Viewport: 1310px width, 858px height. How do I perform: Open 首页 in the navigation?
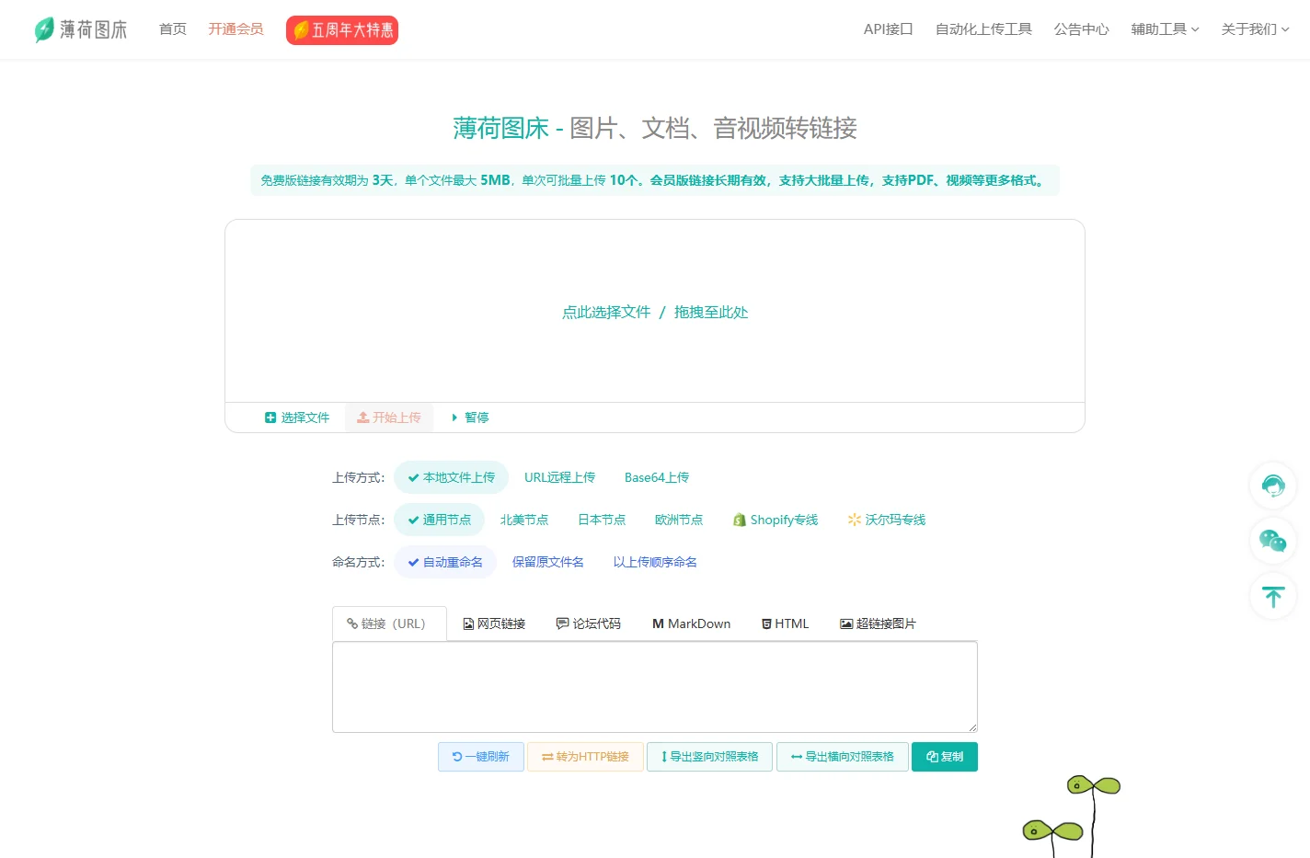click(x=173, y=29)
